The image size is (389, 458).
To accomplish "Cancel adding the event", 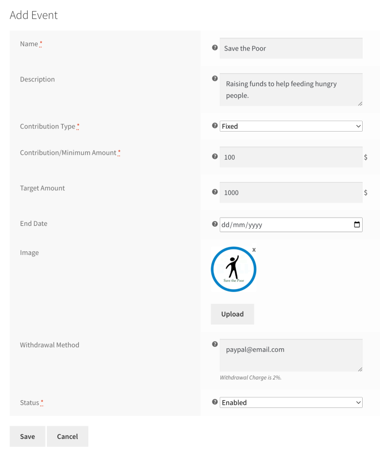I will click(x=67, y=436).
